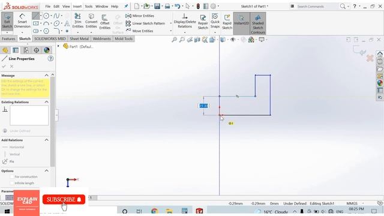Open Quick Snaps
The width and height of the screenshot is (384, 216).
[215, 21]
